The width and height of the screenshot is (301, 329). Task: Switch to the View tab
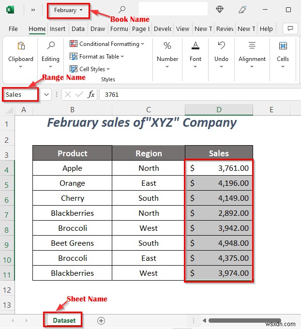[x=182, y=29]
